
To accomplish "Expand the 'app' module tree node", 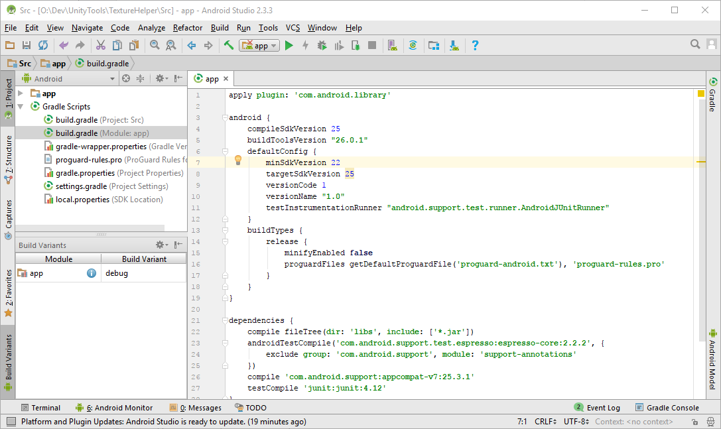I will click(21, 93).
